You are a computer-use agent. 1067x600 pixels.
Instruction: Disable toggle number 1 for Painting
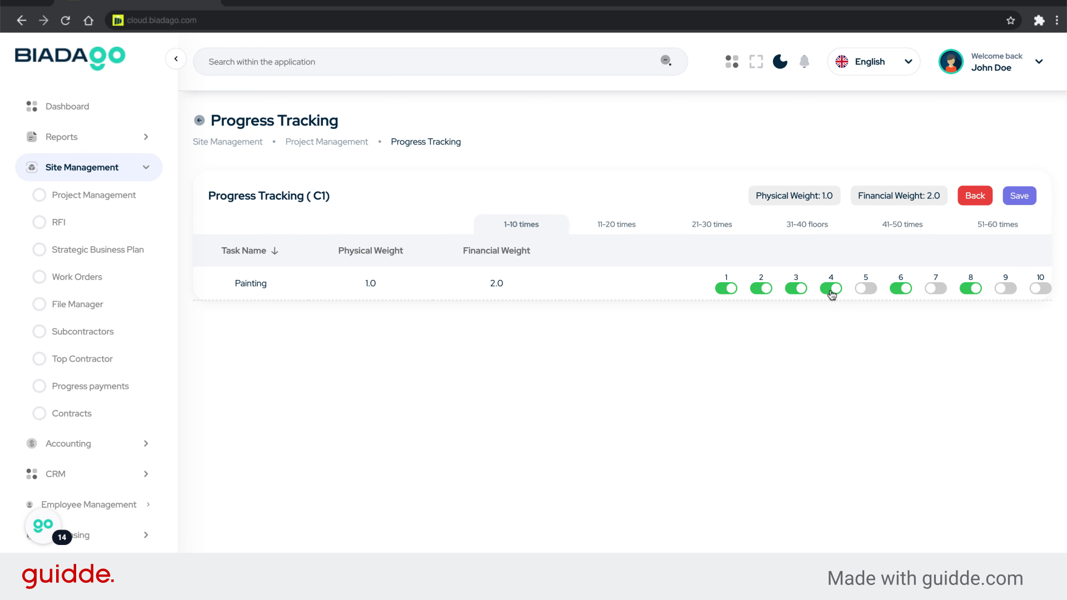(726, 288)
